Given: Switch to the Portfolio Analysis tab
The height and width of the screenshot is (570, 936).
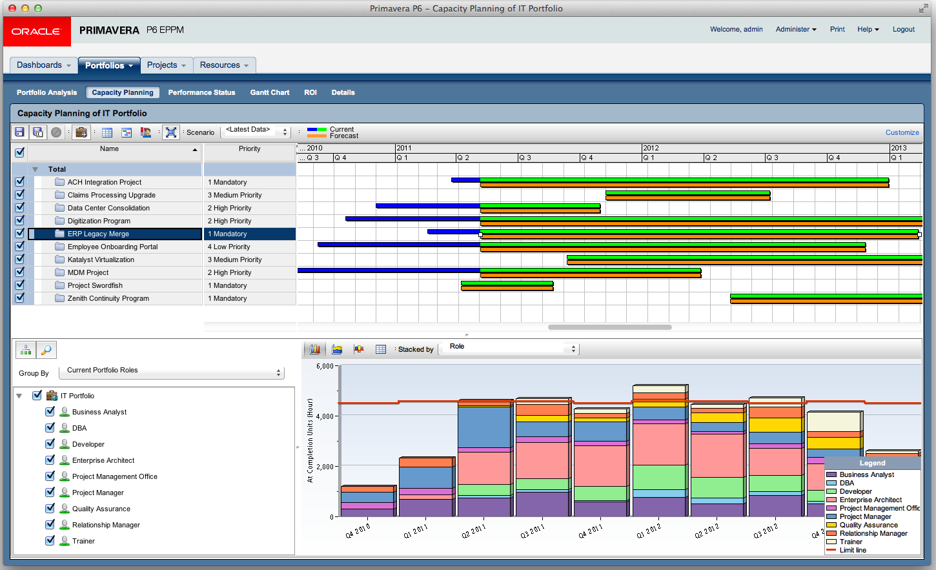Looking at the screenshot, I should [46, 92].
